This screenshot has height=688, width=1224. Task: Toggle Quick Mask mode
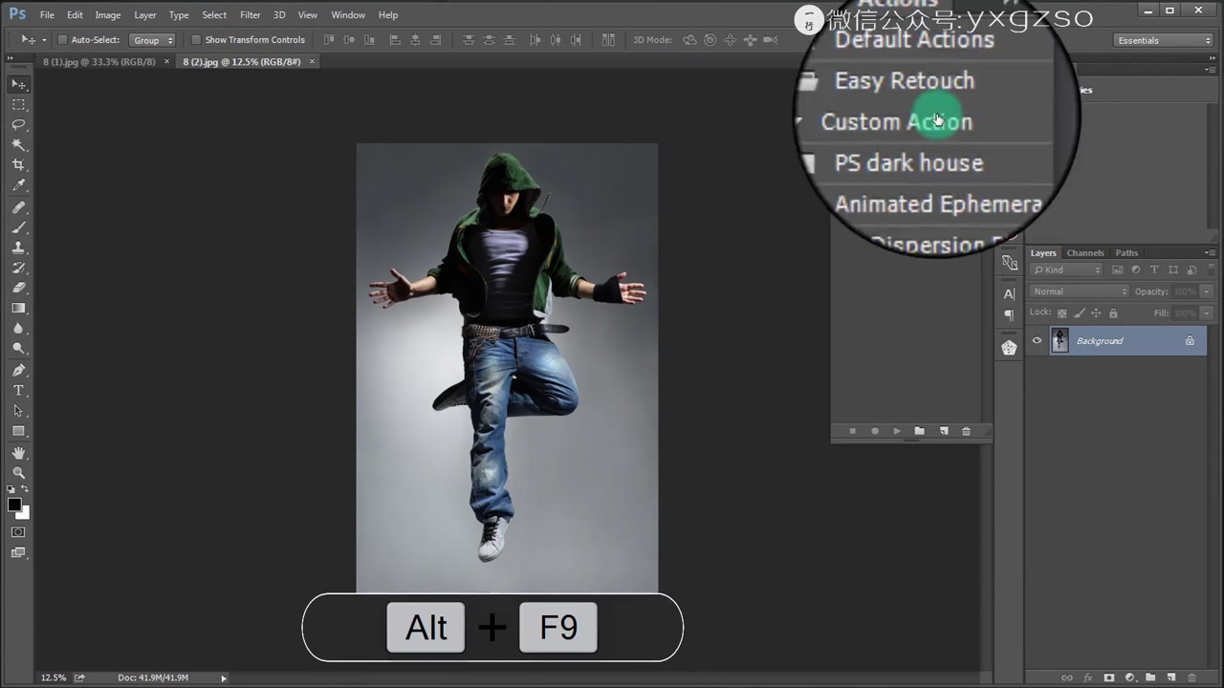pos(18,532)
